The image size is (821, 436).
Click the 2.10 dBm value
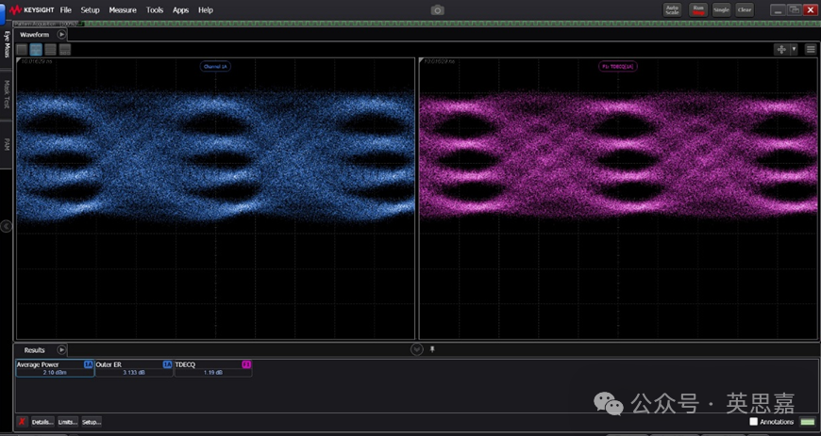(55, 373)
